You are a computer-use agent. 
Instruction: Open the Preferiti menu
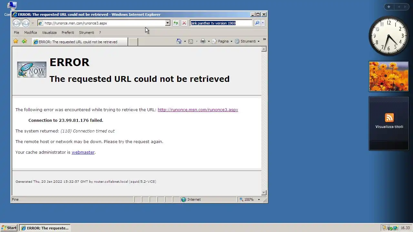coord(68,33)
